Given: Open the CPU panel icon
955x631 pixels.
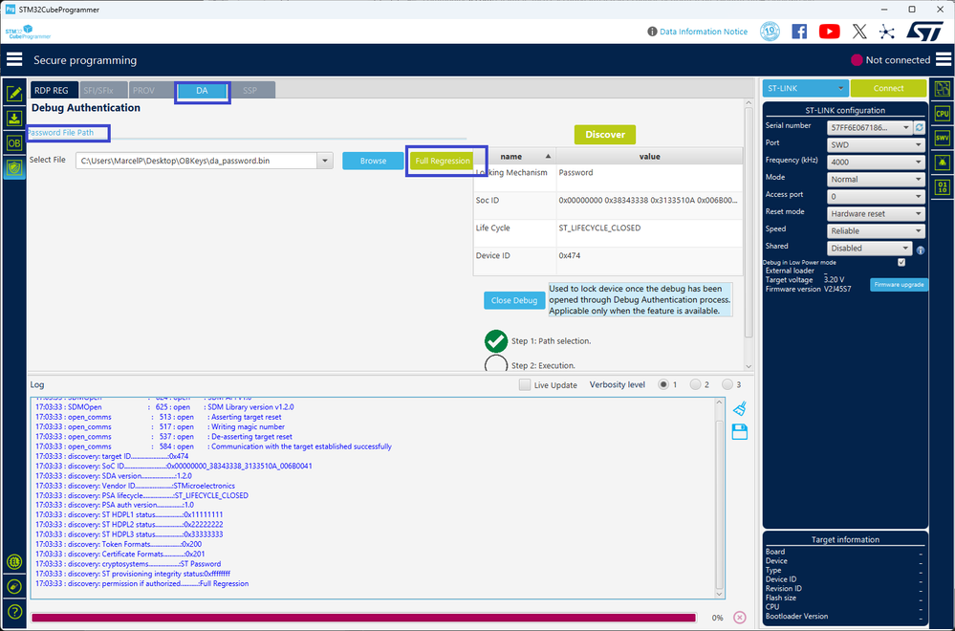Looking at the screenshot, I should click(943, 113).
